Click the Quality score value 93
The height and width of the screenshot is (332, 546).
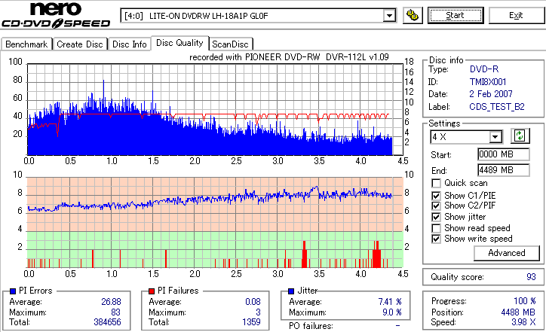[x=531, y=277]
